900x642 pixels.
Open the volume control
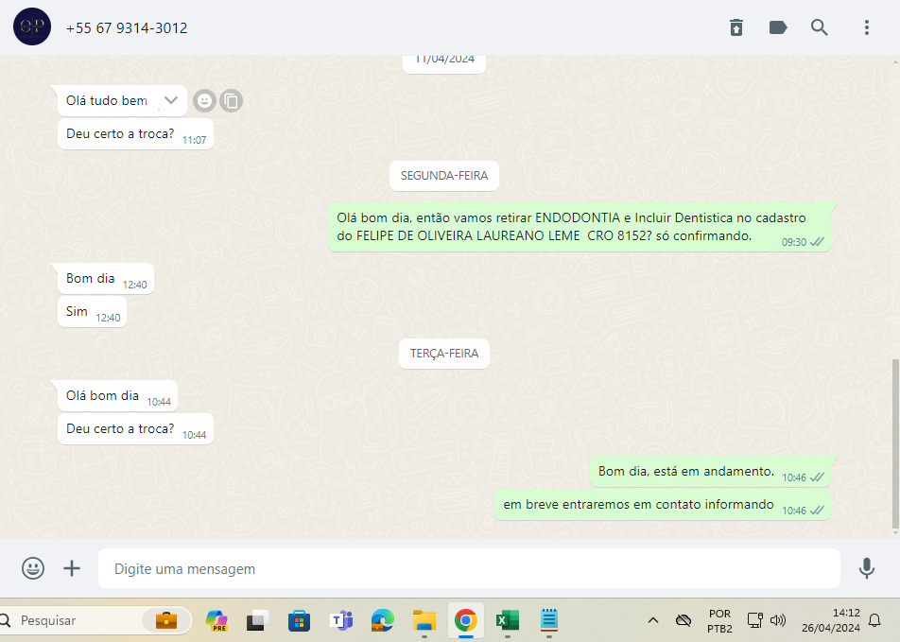click(x=778, y=621)
